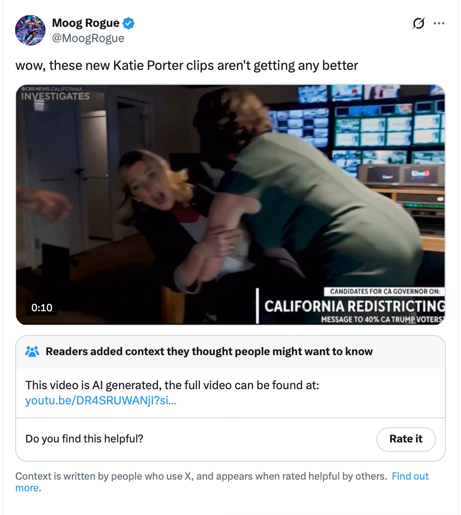Play the Katie Porter video clip

230,205
